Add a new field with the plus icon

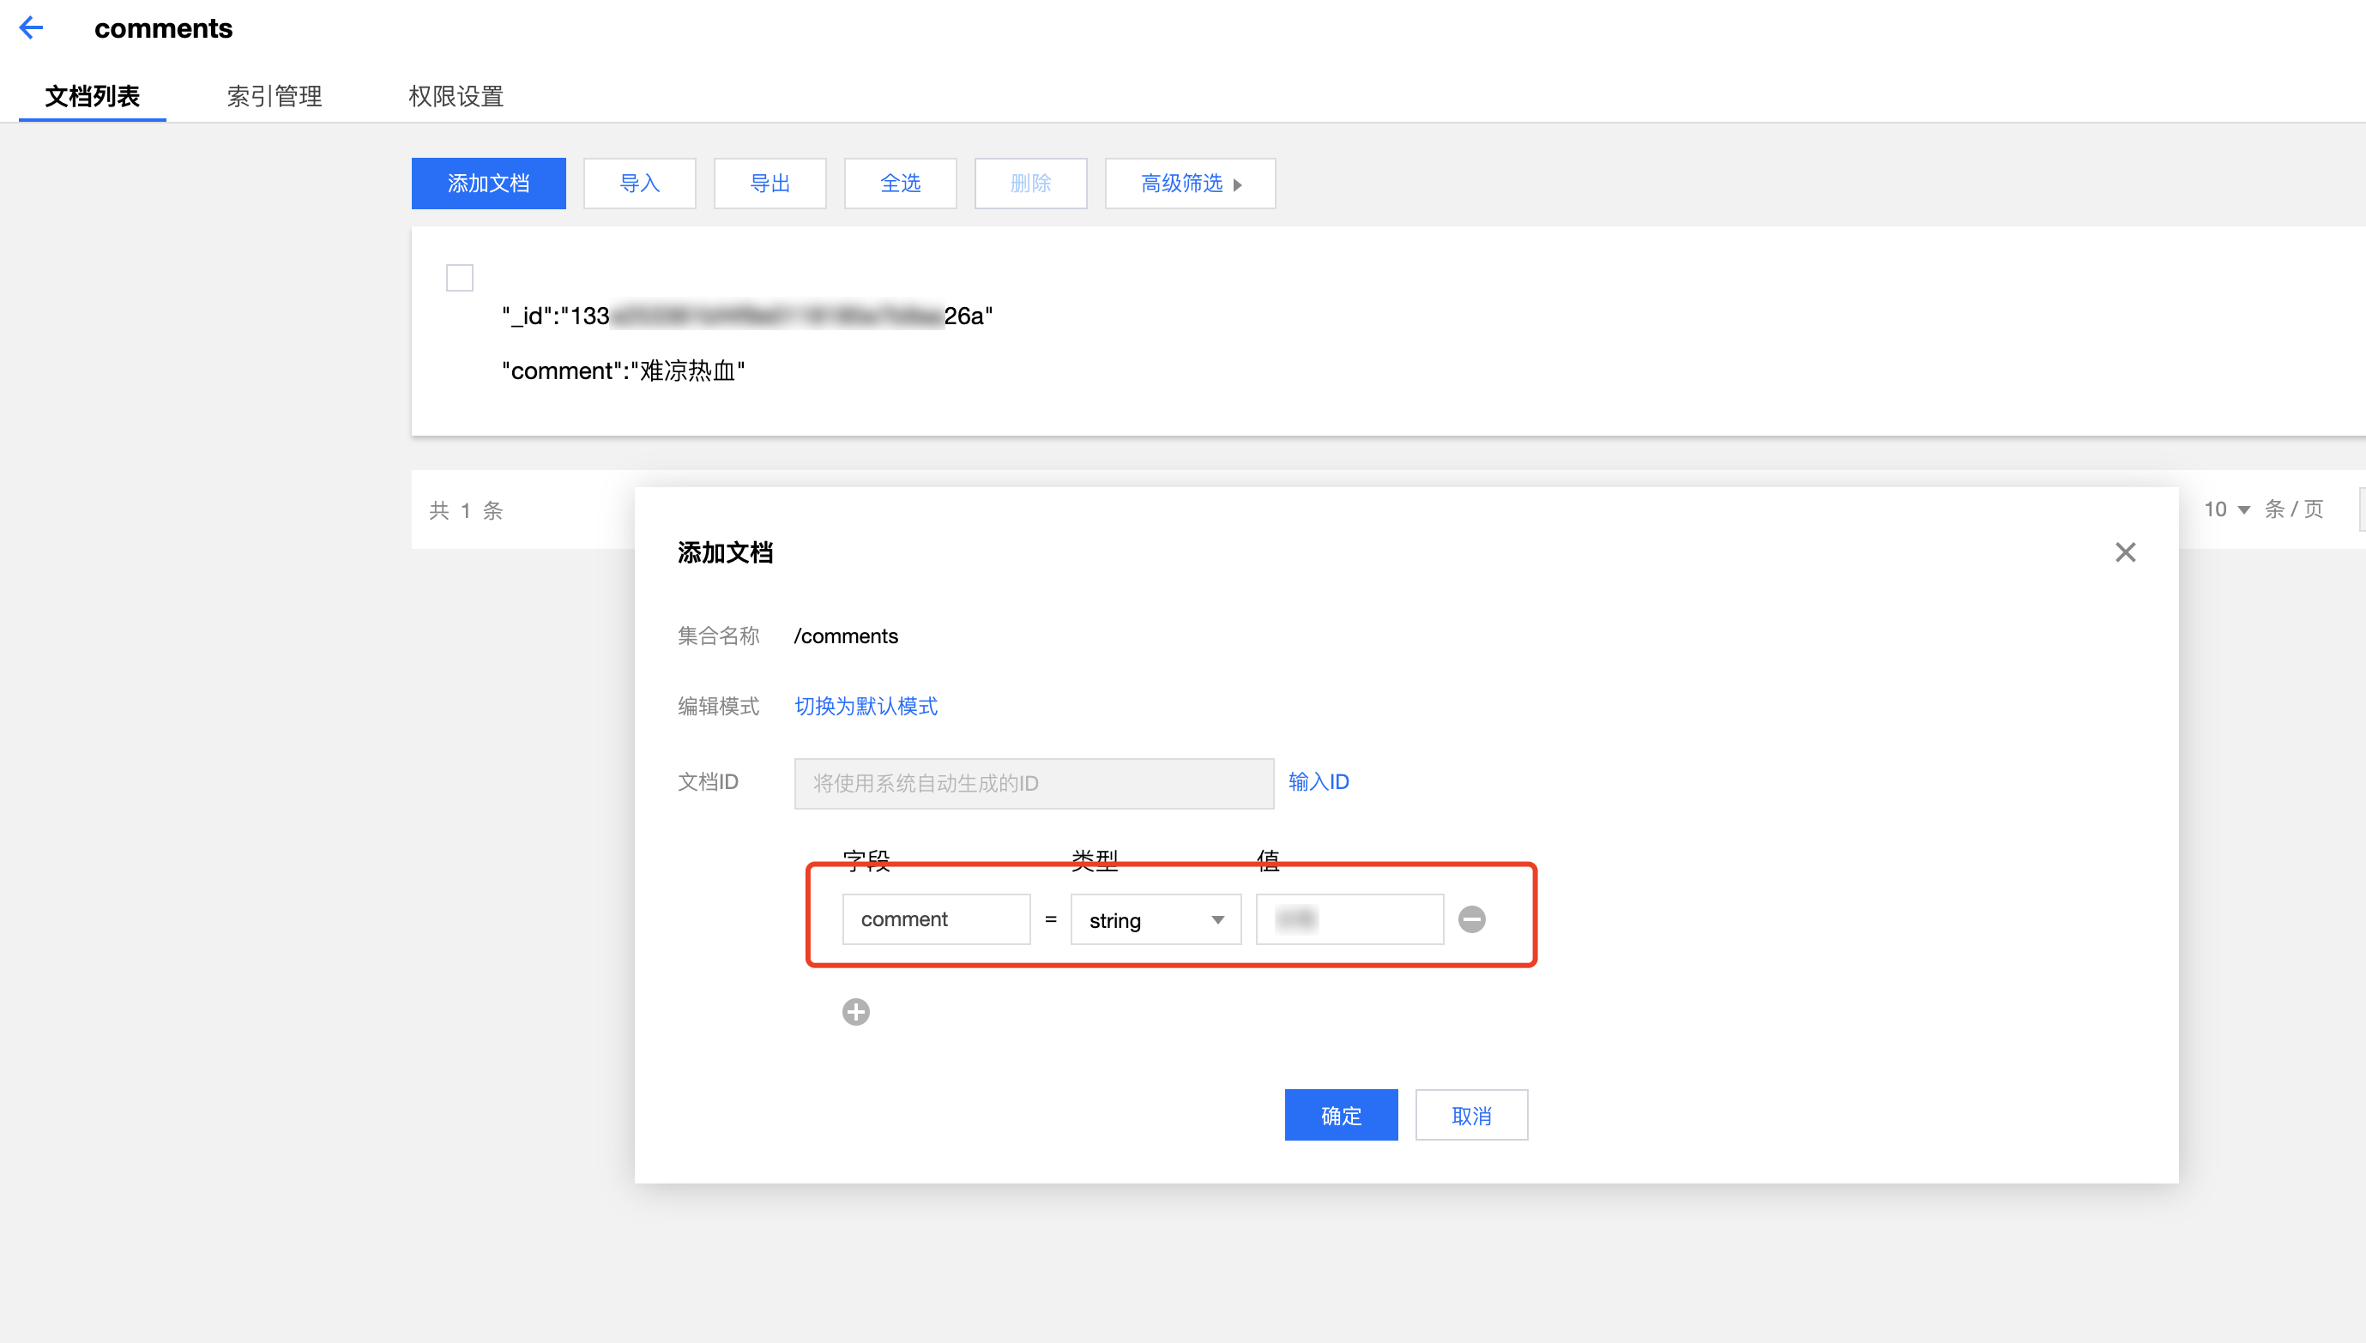tap(855, 1012)
